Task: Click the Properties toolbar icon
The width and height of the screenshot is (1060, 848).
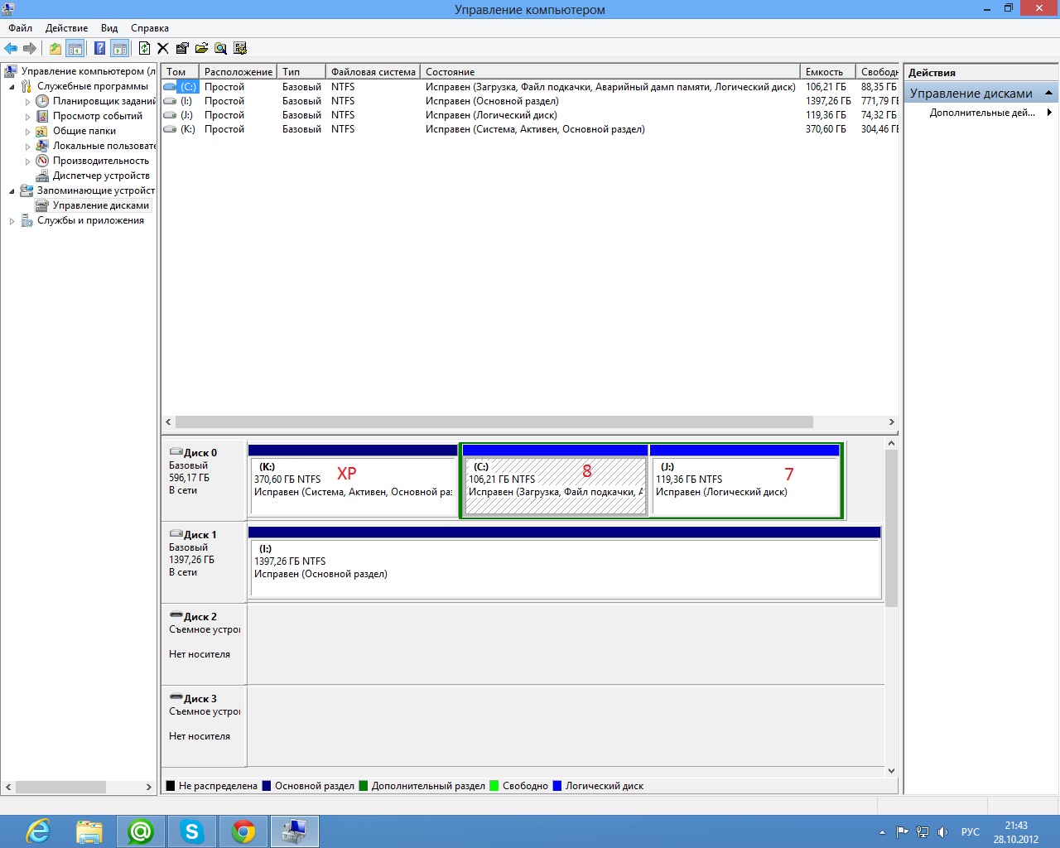Action: coord(182,48)
